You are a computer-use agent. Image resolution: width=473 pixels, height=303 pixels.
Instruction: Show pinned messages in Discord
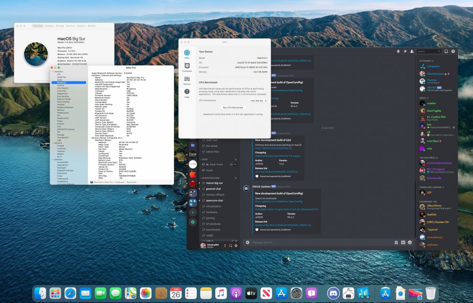tap(405, 51)
